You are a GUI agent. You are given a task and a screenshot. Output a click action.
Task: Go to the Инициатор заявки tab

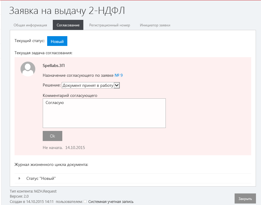point(155,25)
